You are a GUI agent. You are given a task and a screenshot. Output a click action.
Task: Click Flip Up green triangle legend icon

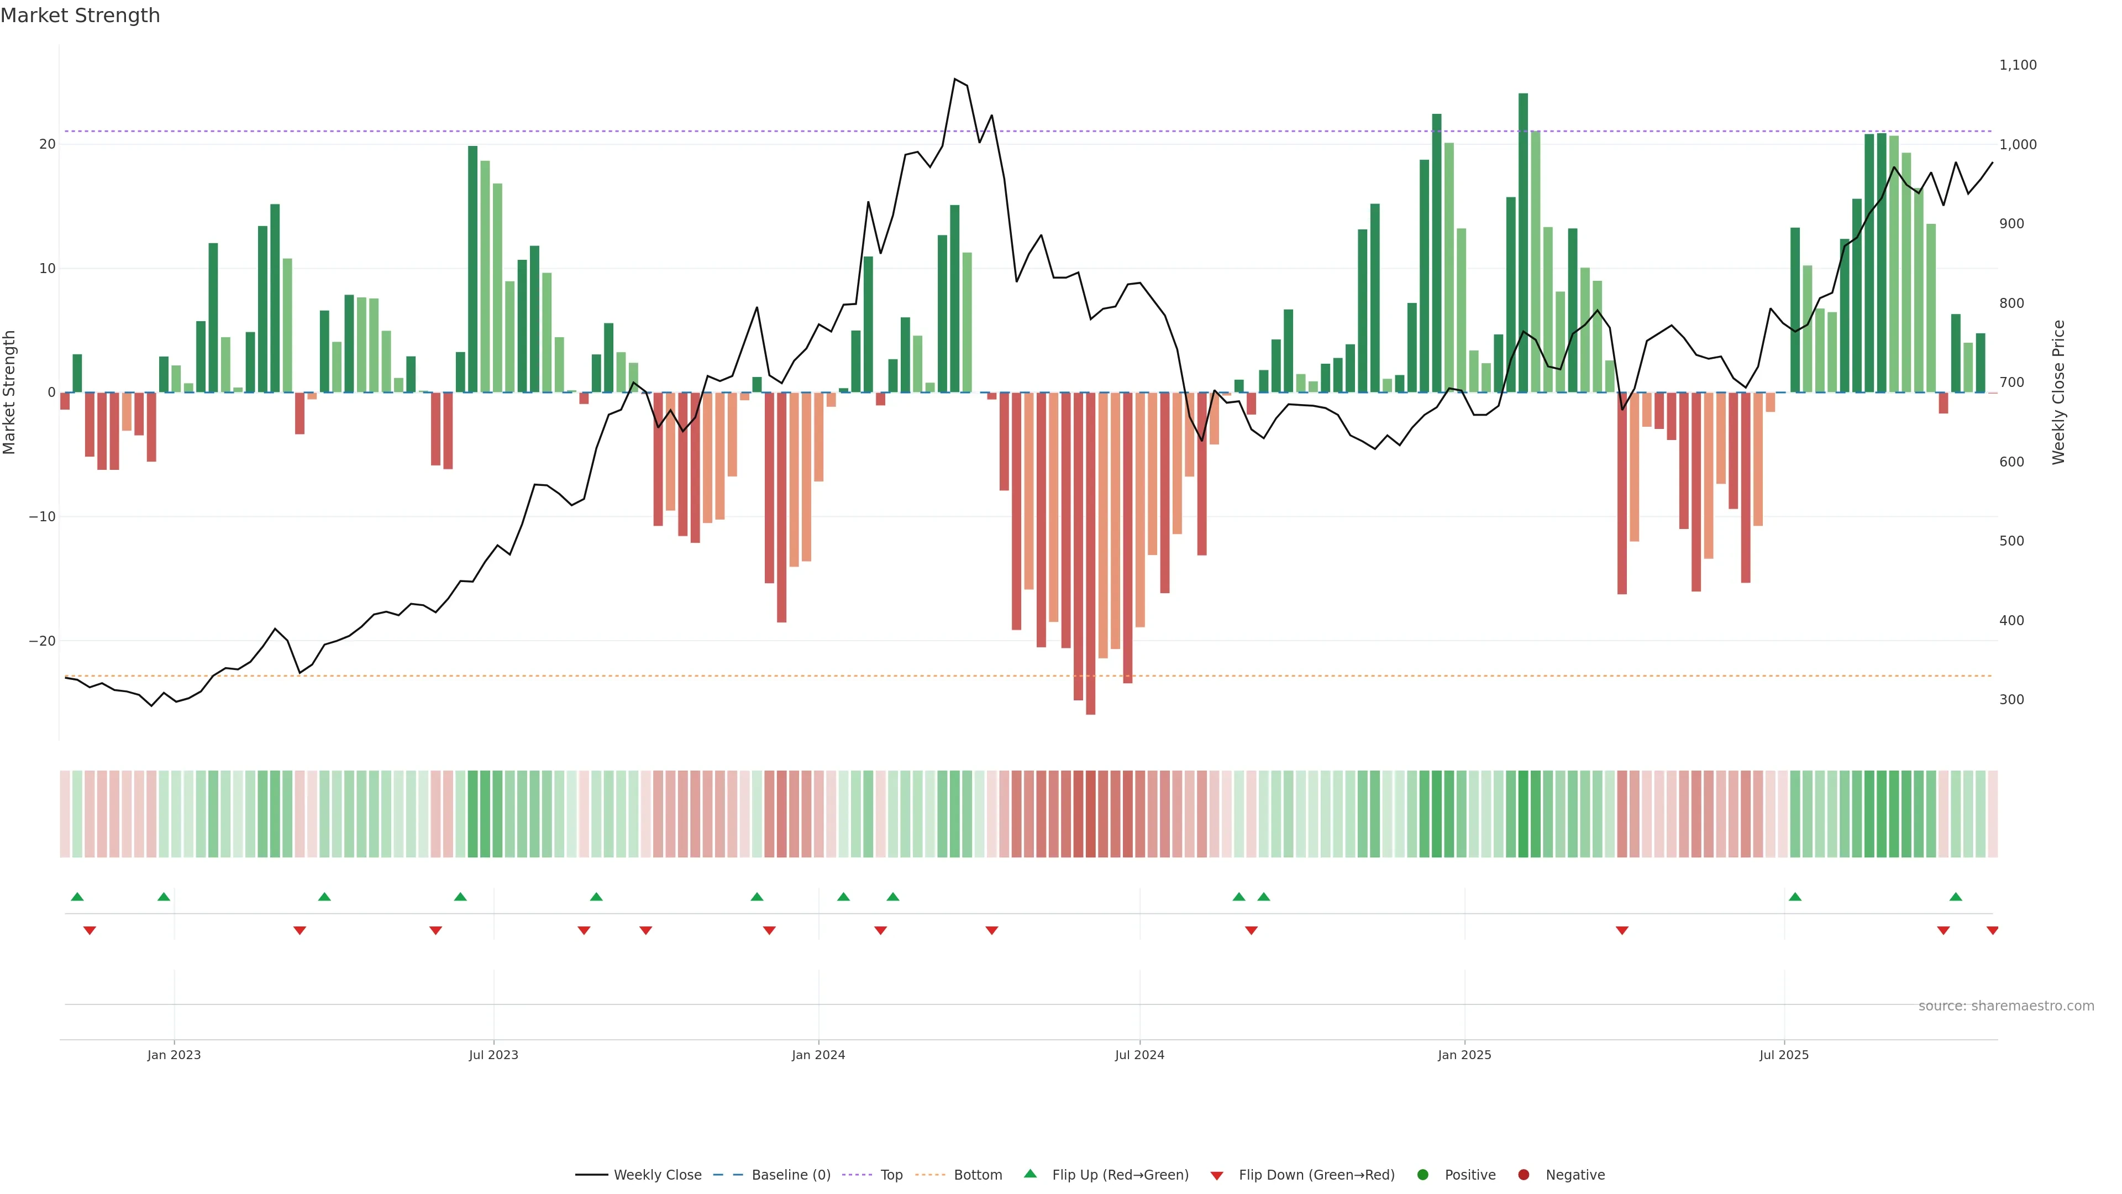coord(1030,1174)
